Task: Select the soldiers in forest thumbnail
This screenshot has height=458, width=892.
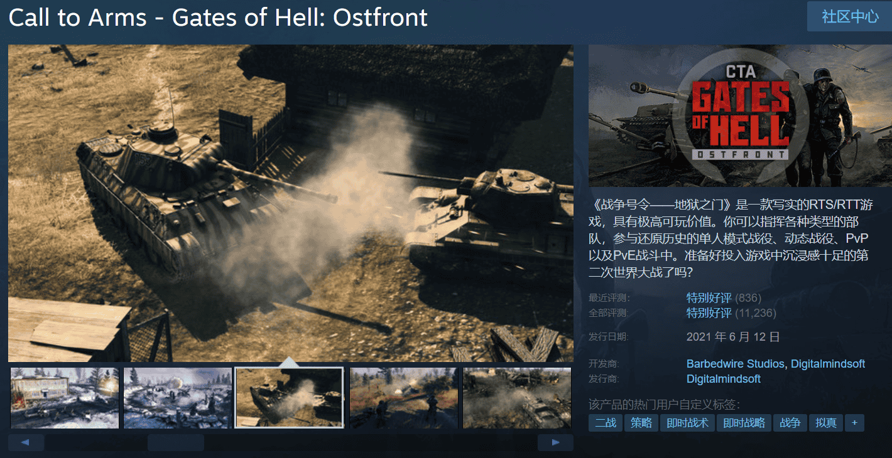Action: pos(404,398)
